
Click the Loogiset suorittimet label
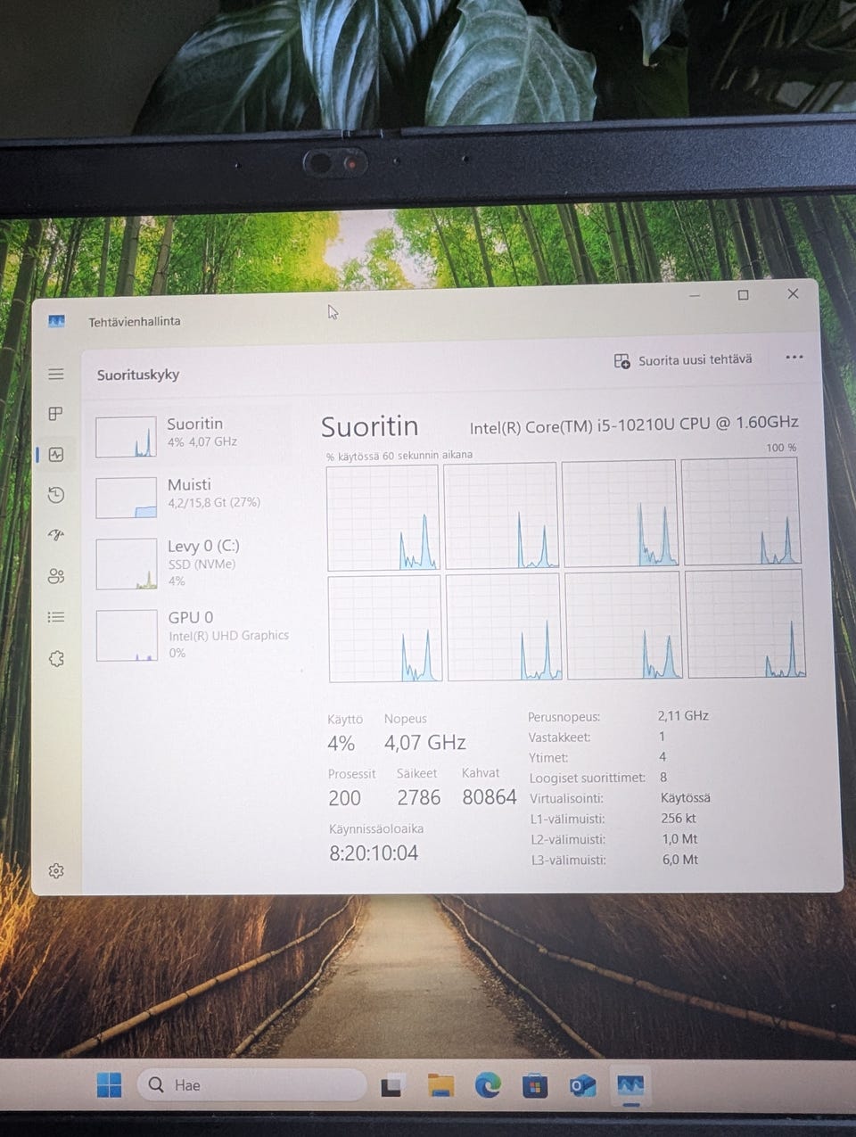(587, 778)
